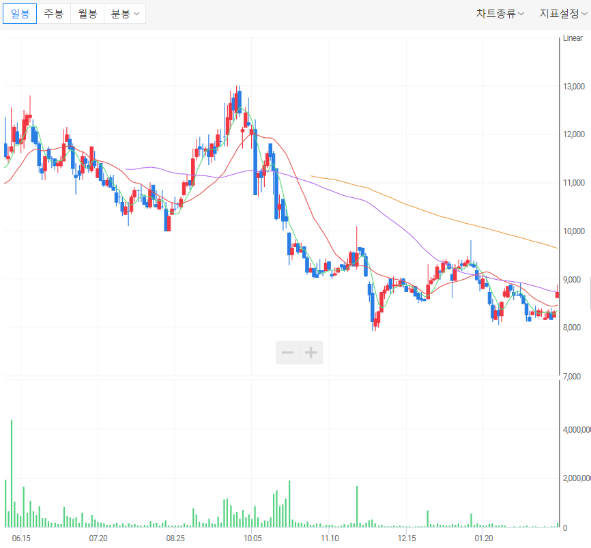
Task: Click the tallest volume bar near 06.15
Action: point(12,473)
